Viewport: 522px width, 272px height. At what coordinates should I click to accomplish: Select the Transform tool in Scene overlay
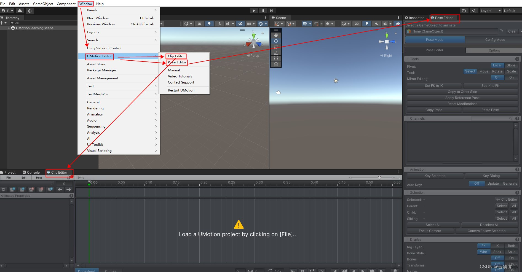[x=276, y=64]
